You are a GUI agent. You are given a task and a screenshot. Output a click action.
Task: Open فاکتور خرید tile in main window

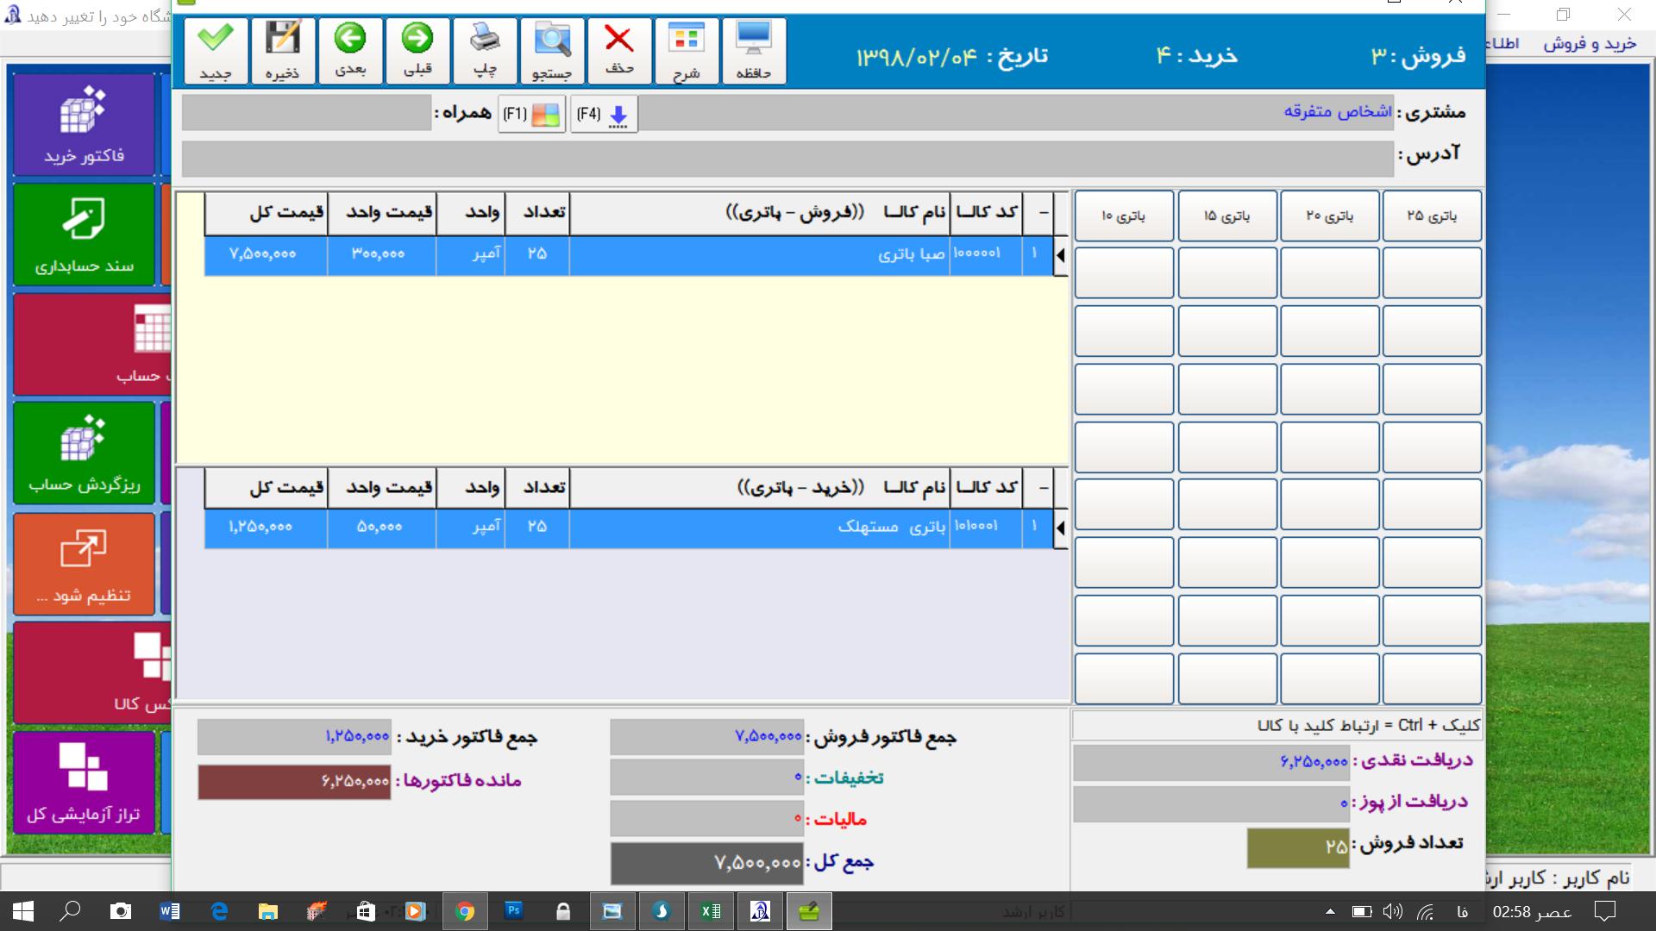(x=85, y=124)
